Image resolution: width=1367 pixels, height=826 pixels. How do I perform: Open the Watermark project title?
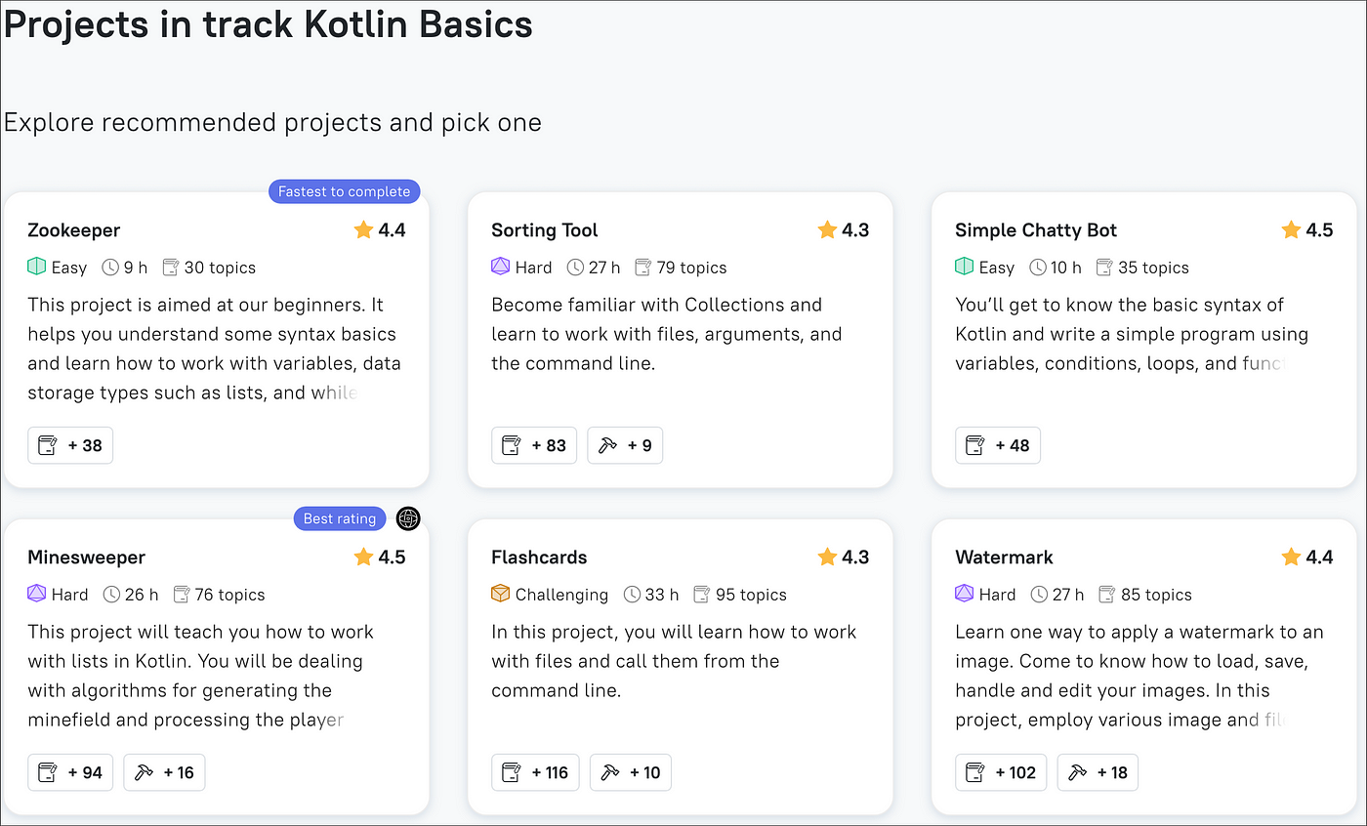pyautogui.click(x=1004, y=558)
